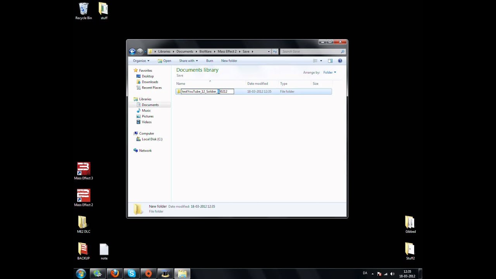Open Origin from the taskbar

pyautogui.click(x=148, y=274)
